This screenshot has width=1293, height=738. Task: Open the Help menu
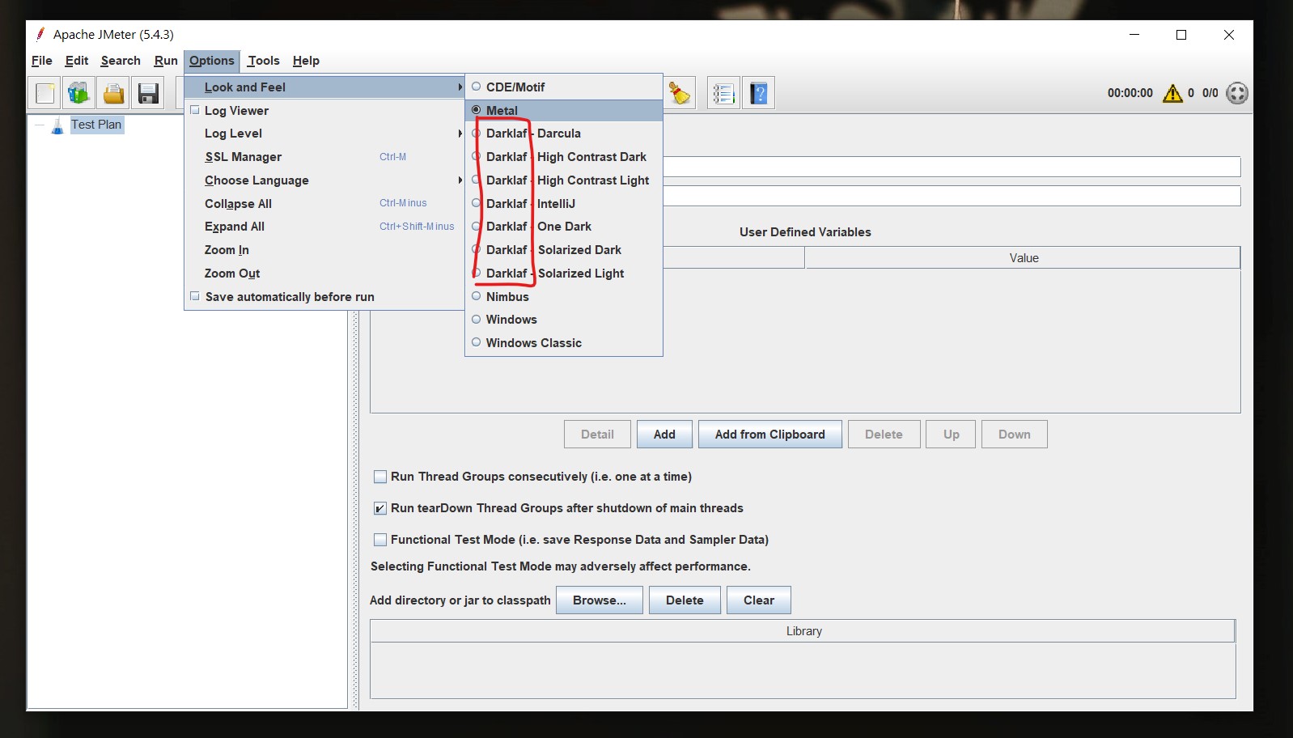click(x=306, y=61)
